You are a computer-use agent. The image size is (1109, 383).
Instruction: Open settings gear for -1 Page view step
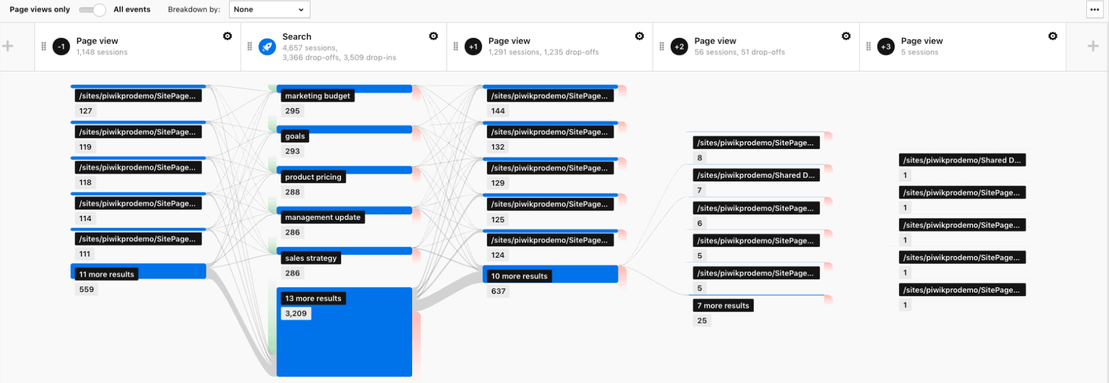coord(227,37)
